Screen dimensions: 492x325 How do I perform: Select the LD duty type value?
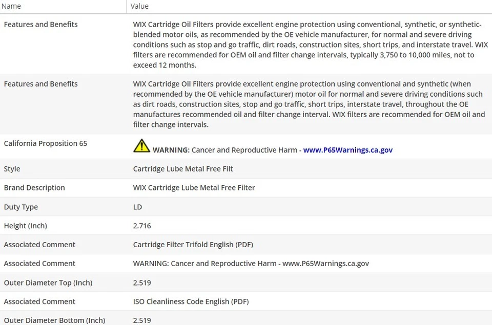(137, 207)
